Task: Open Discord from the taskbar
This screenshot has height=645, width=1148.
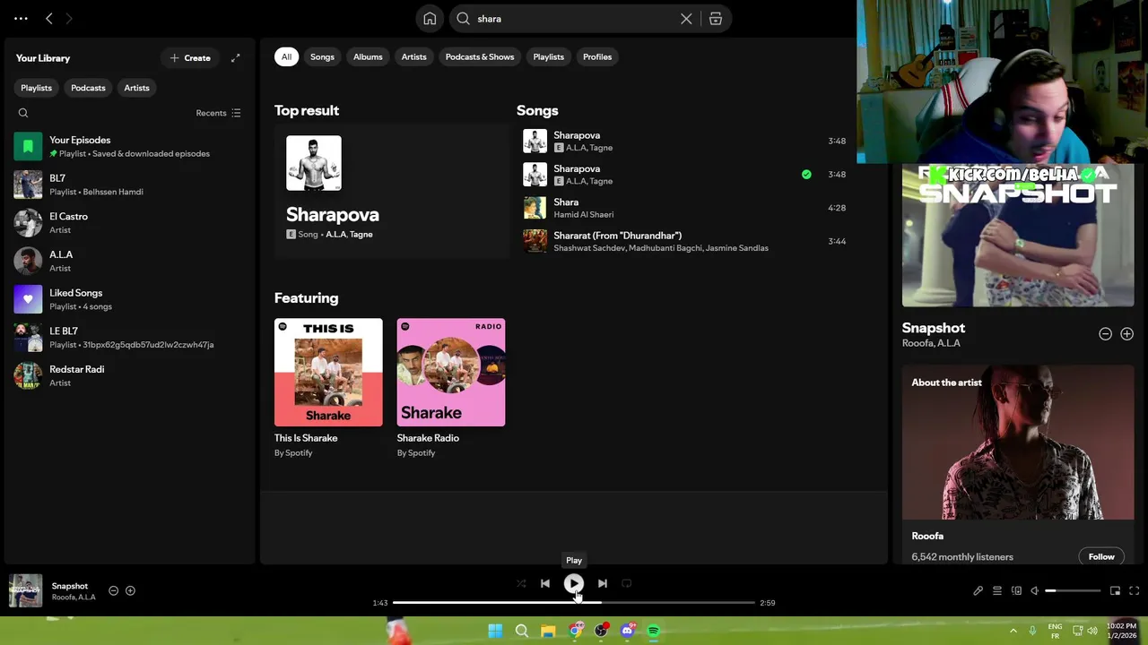Action: point(628,631)
